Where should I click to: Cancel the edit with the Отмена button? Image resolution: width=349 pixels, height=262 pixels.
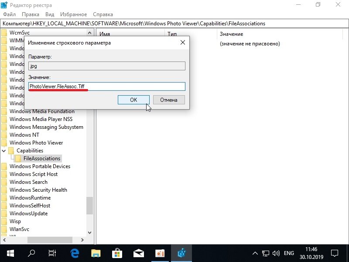[x=169, y=100]
